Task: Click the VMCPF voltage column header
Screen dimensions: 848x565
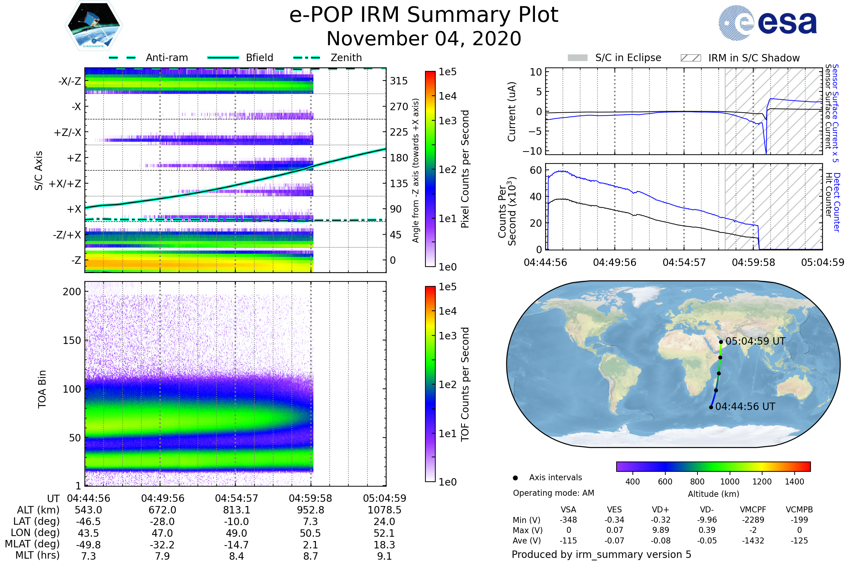Action: tap(753, 510)
